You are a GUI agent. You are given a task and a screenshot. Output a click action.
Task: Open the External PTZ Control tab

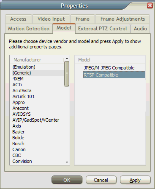pyautogui.click(x=103, y=29)
